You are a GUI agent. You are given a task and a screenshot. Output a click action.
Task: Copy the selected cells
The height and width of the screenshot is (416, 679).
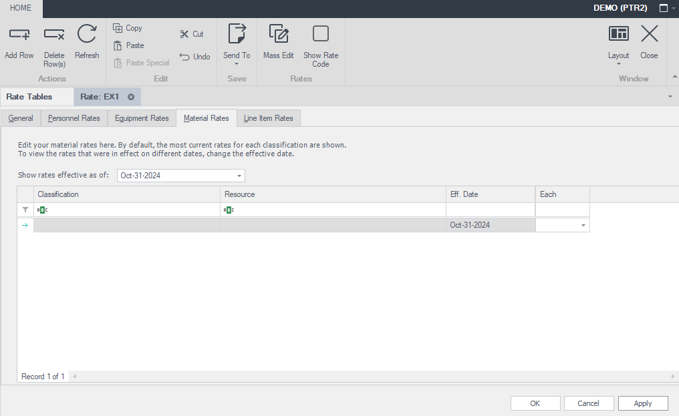pyautogui.click(x=128, y=28)
